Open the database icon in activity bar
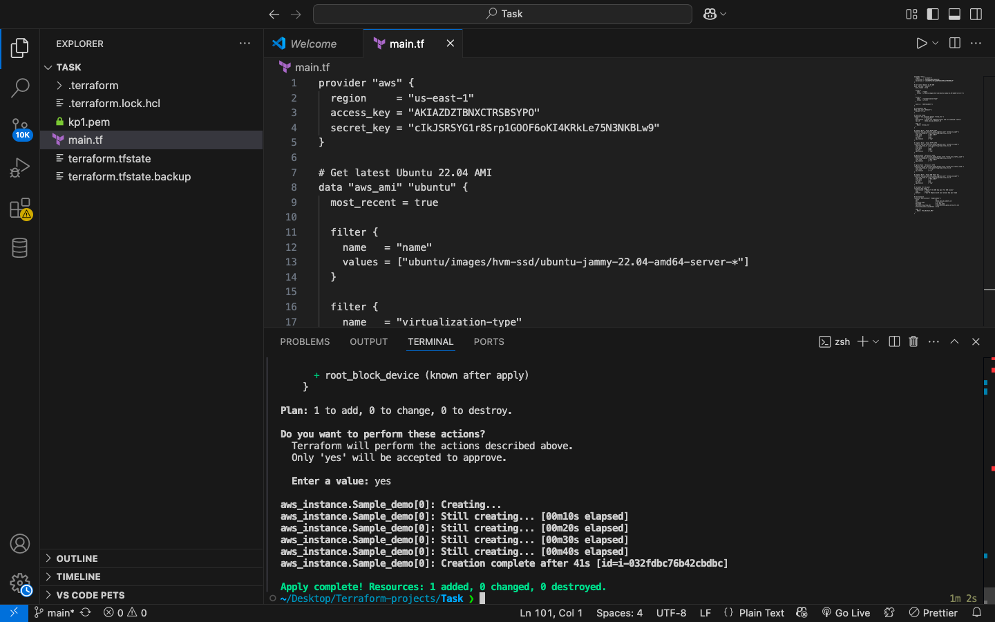 (20, 247)
